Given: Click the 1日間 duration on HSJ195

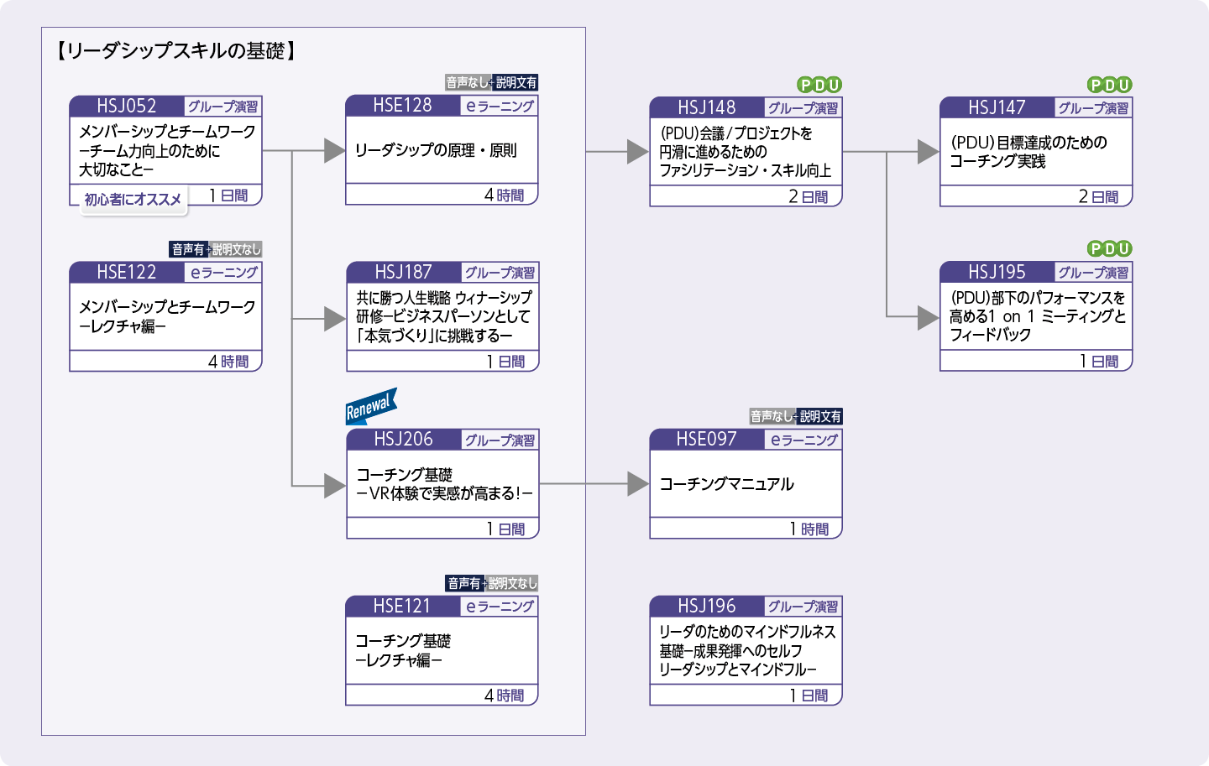Looking at the screenshot, I should (1100, 362).
